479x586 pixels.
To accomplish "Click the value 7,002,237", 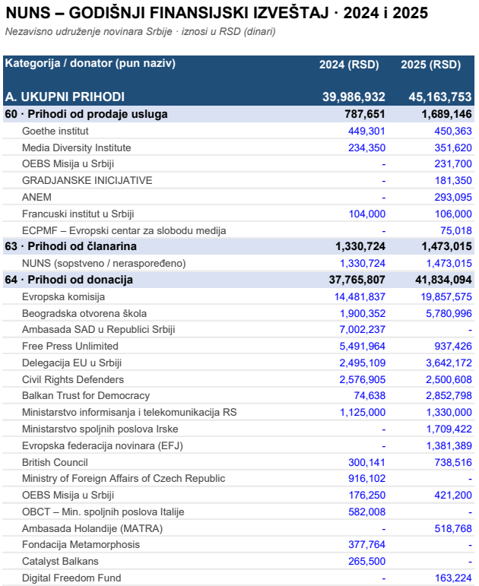I will click(x=363, y=330).
